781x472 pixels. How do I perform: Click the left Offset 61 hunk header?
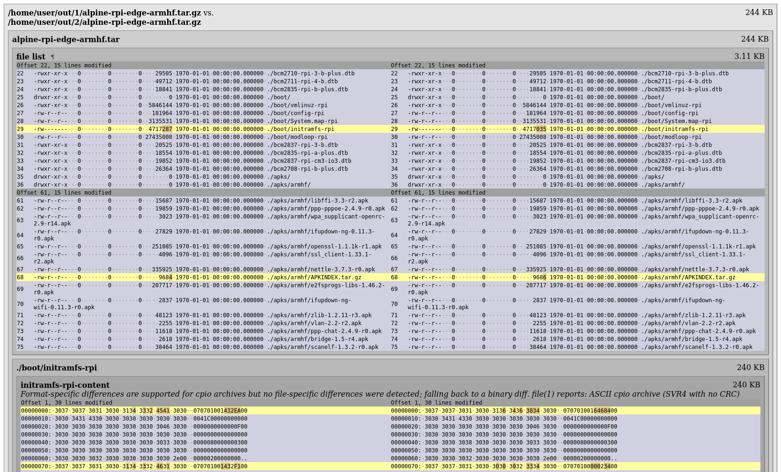pos(64,193)
